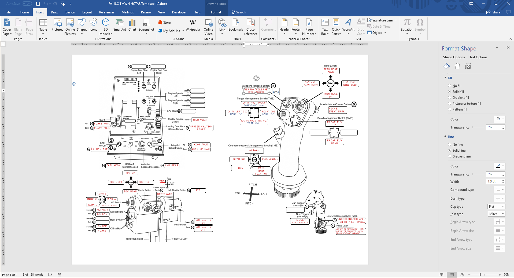The width and height of the screenshot is (514, 278).
Task: Open Layout & Properties icon in Format Shape
Action: [x=468, y=66]
